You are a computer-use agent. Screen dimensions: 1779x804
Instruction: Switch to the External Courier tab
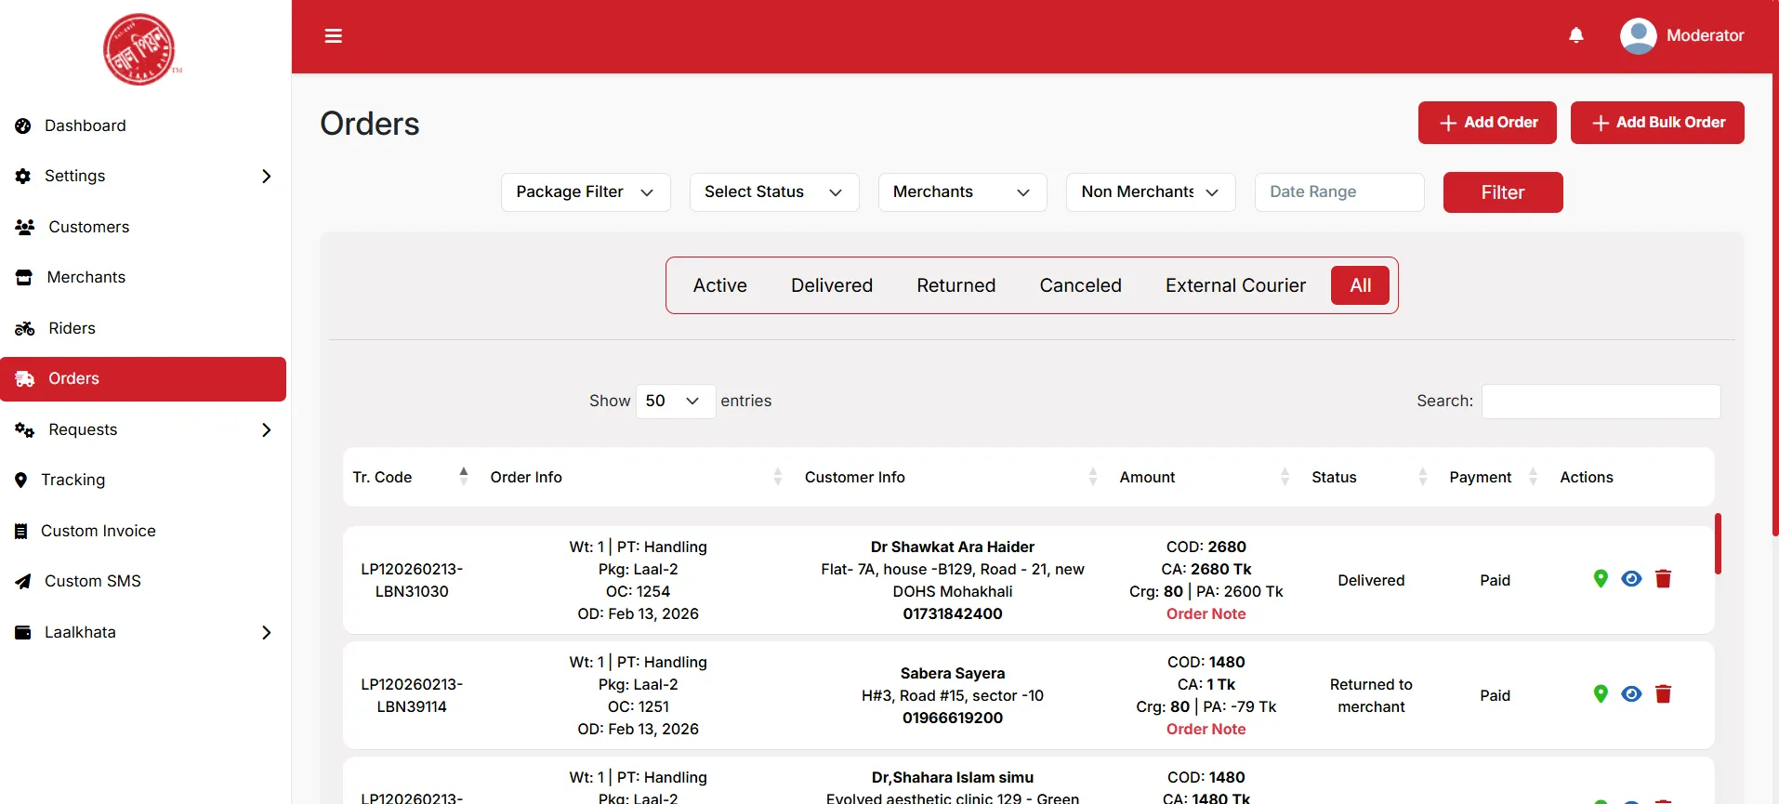[x=1235, y=285]
